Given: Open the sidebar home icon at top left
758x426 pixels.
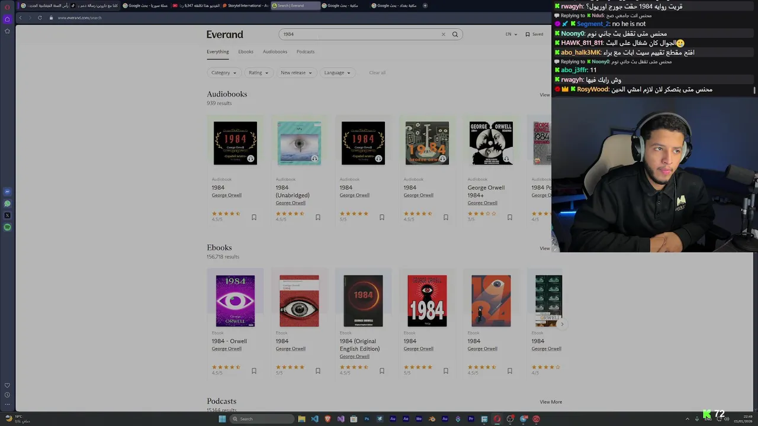Looking at the screenshot, I should [7, 19].
